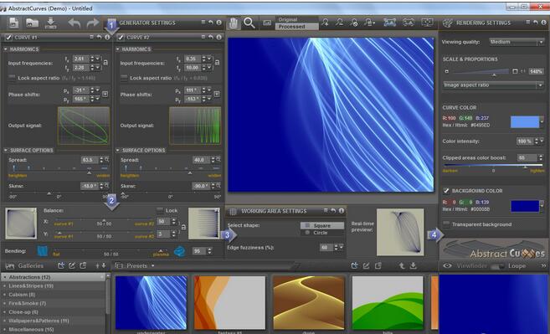Enable Lock aspect ratio for Curve #1

[x=12, y=78]
